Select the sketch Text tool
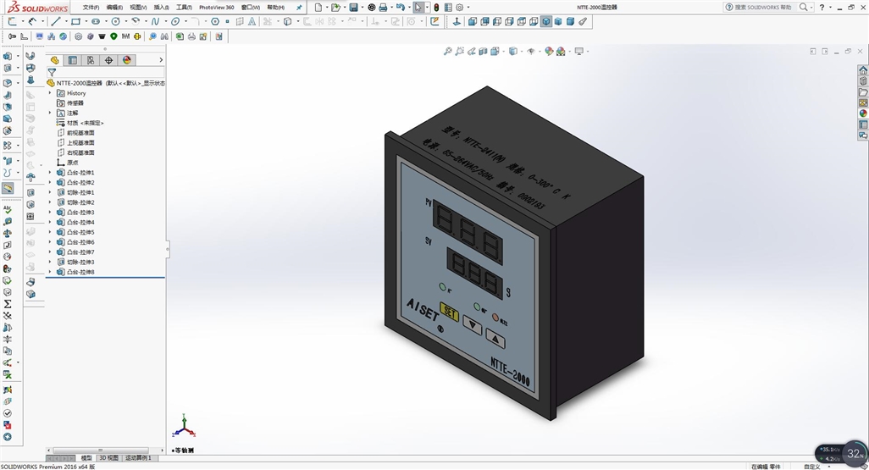869x470 pixels. [252, 22]
